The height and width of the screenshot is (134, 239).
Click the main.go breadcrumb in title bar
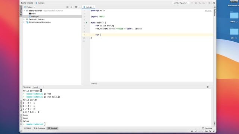[x=40, y=3]
